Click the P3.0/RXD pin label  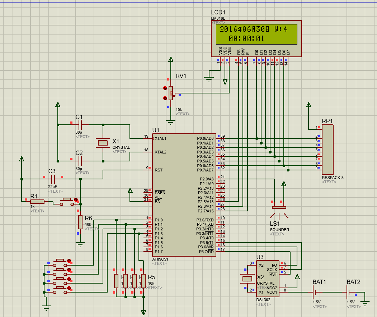pyautogui.click(x=205, y=220)
